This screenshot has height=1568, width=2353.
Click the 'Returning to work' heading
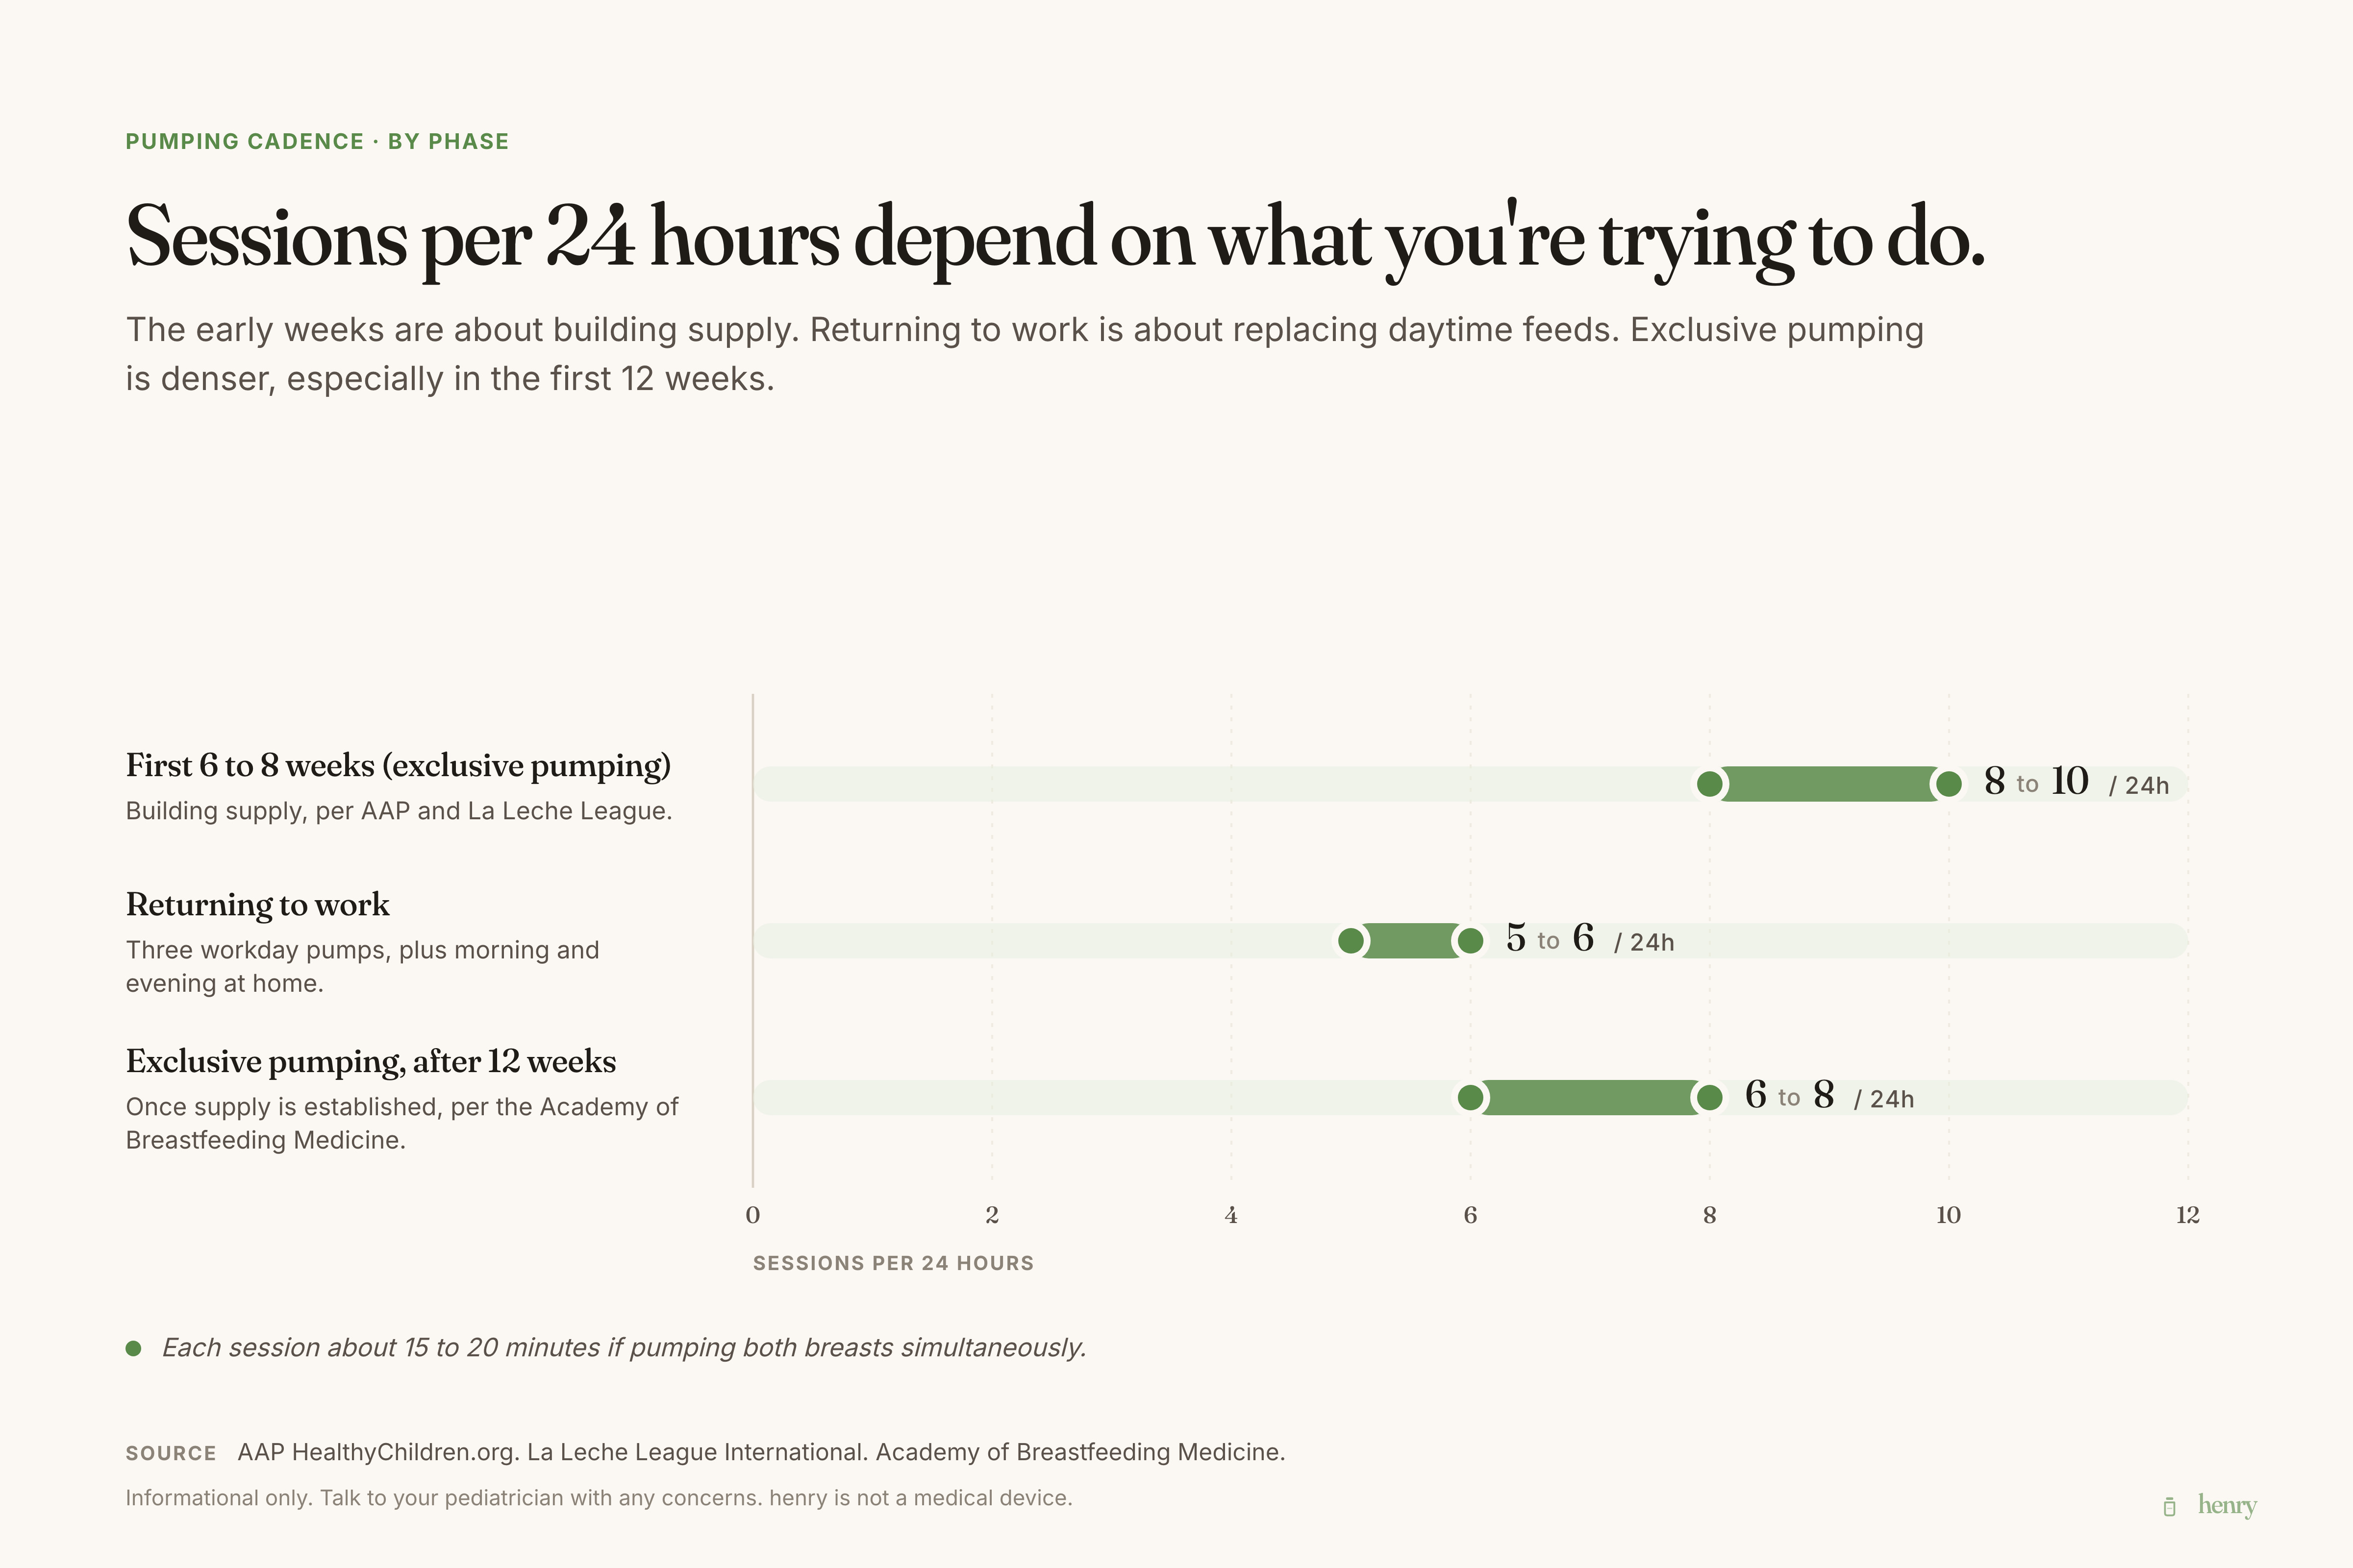coord(257,905)
